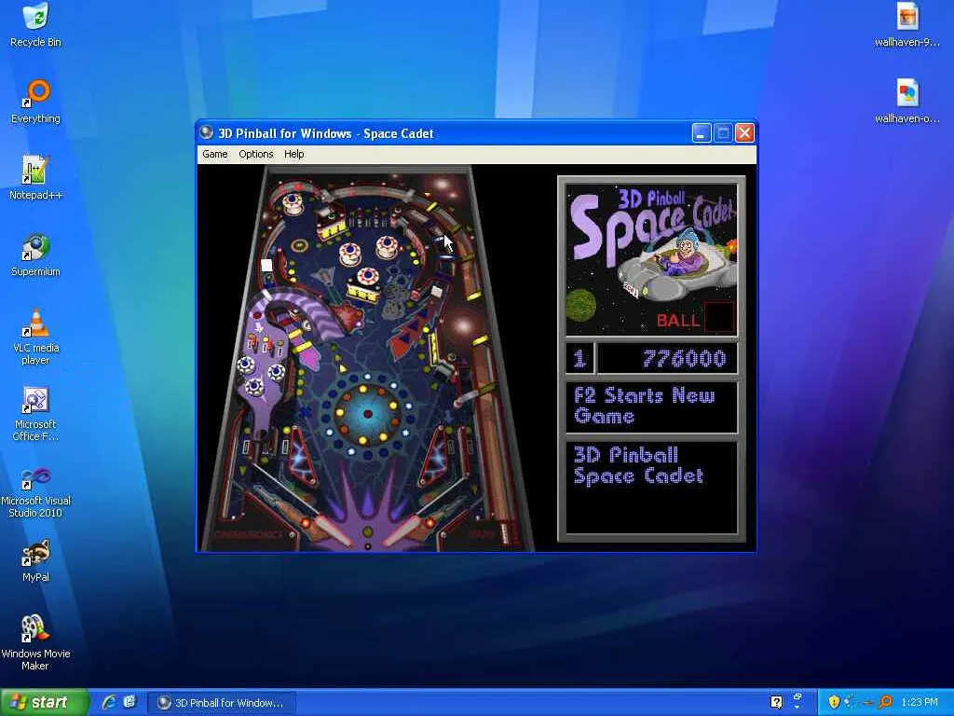Click the orange Everything magnifier tray icon

[886, 702]
